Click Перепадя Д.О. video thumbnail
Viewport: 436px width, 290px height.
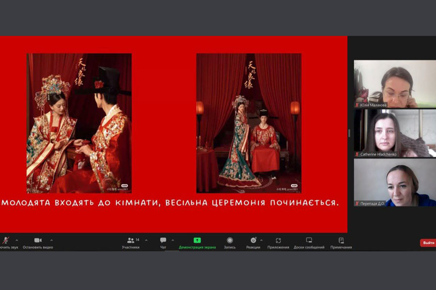(394, 182)
